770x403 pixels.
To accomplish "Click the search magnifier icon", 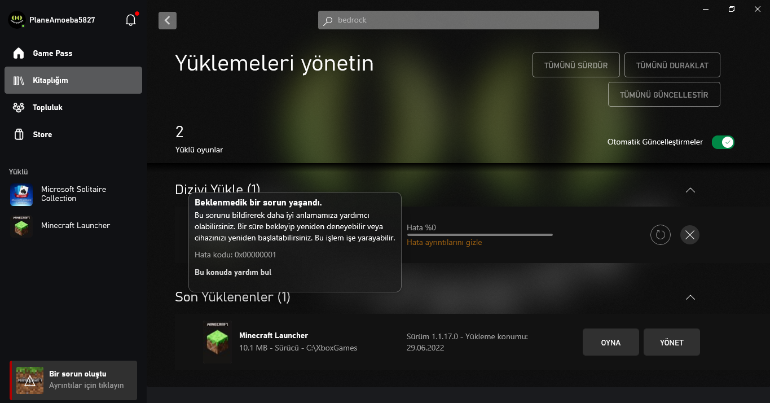I will 328,20.
